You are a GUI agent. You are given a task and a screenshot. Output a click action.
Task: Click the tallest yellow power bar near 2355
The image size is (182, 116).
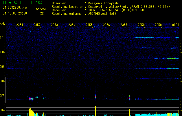pos(95,111)
